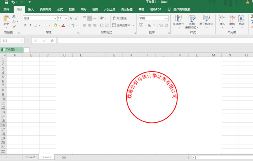The width and height of the screenshot is (253, 161).
Task: Increase decimal places
Action: [x=161, y=25]
